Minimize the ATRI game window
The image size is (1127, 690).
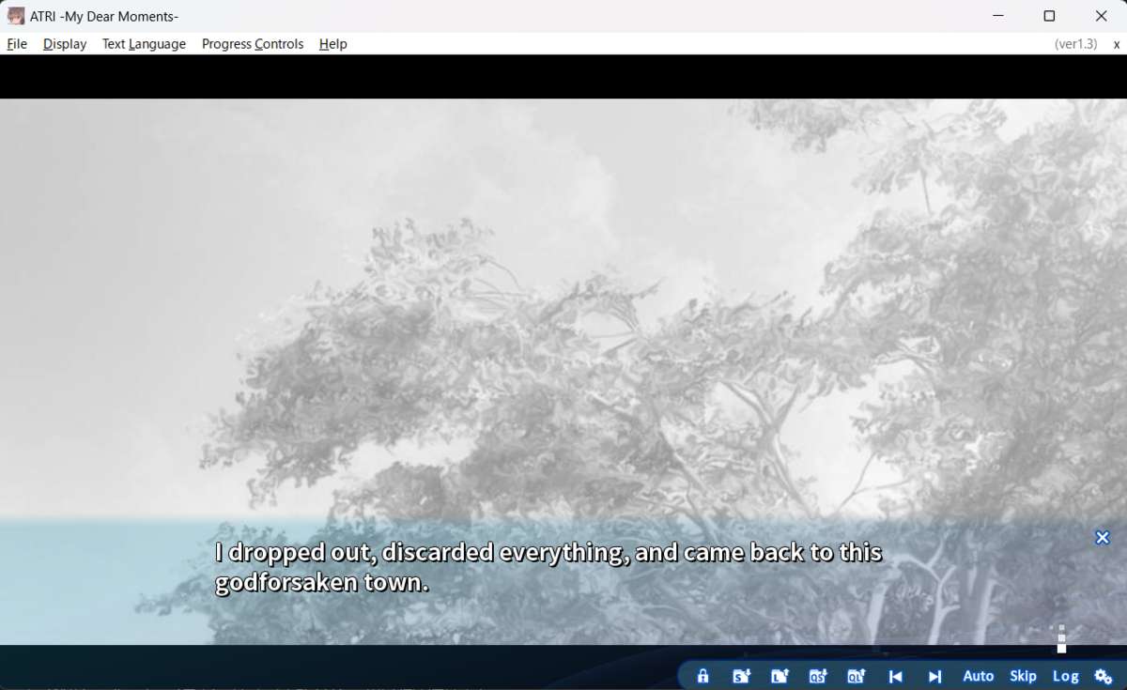coord(997,16)
